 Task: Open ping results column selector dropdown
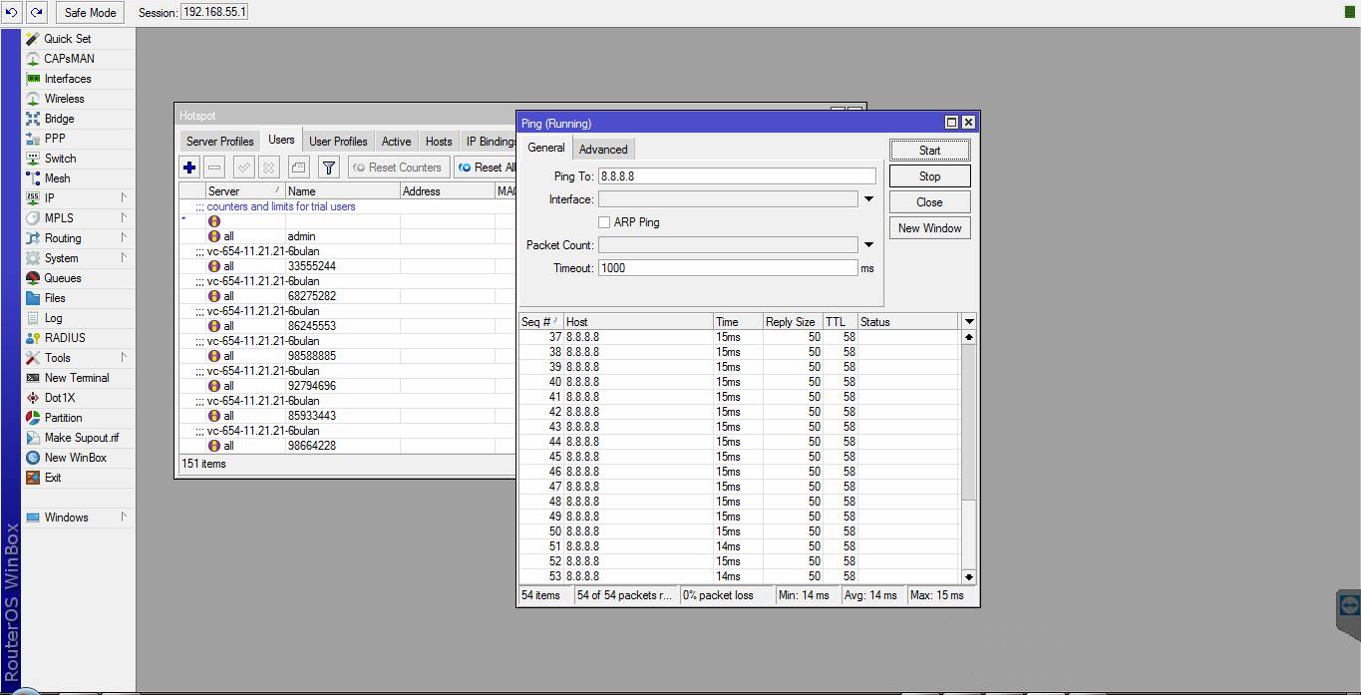click(x=968, y=322)
